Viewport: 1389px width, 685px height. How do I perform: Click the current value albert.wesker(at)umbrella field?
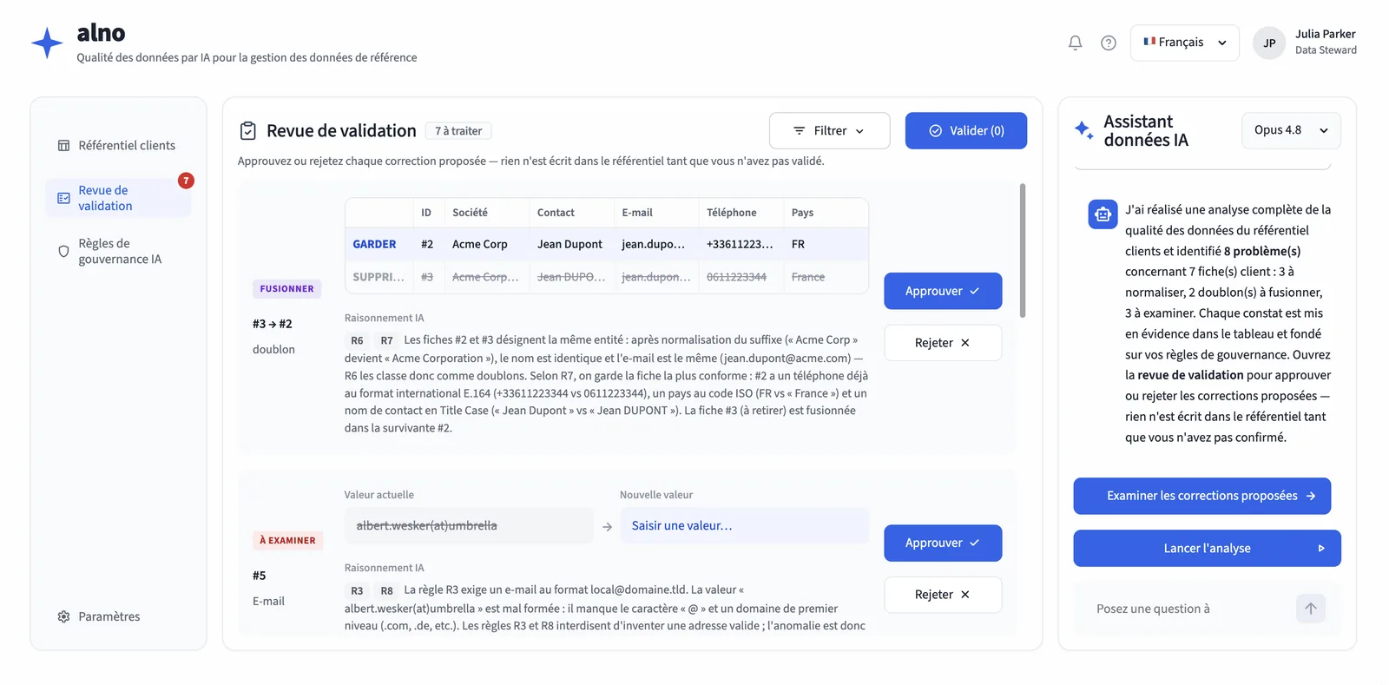(469, 525)
